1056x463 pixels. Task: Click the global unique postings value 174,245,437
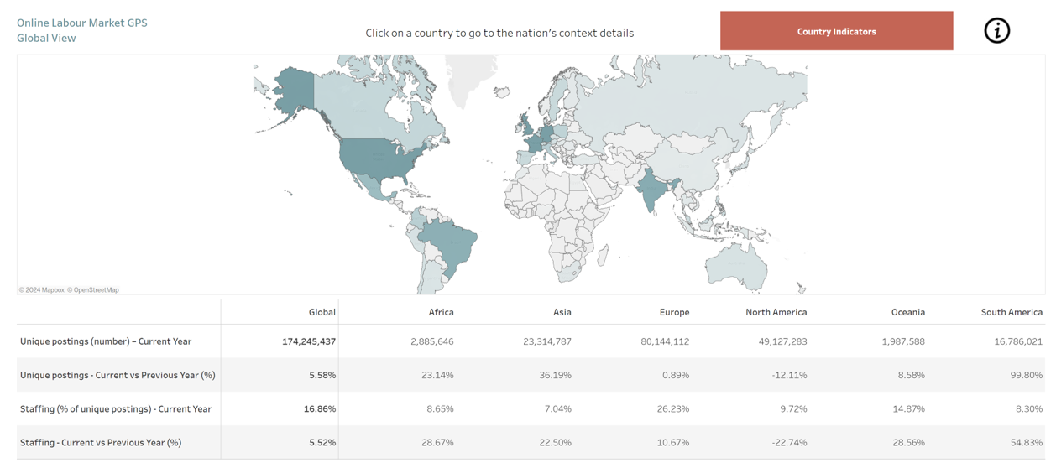click(x=309, y=341)
